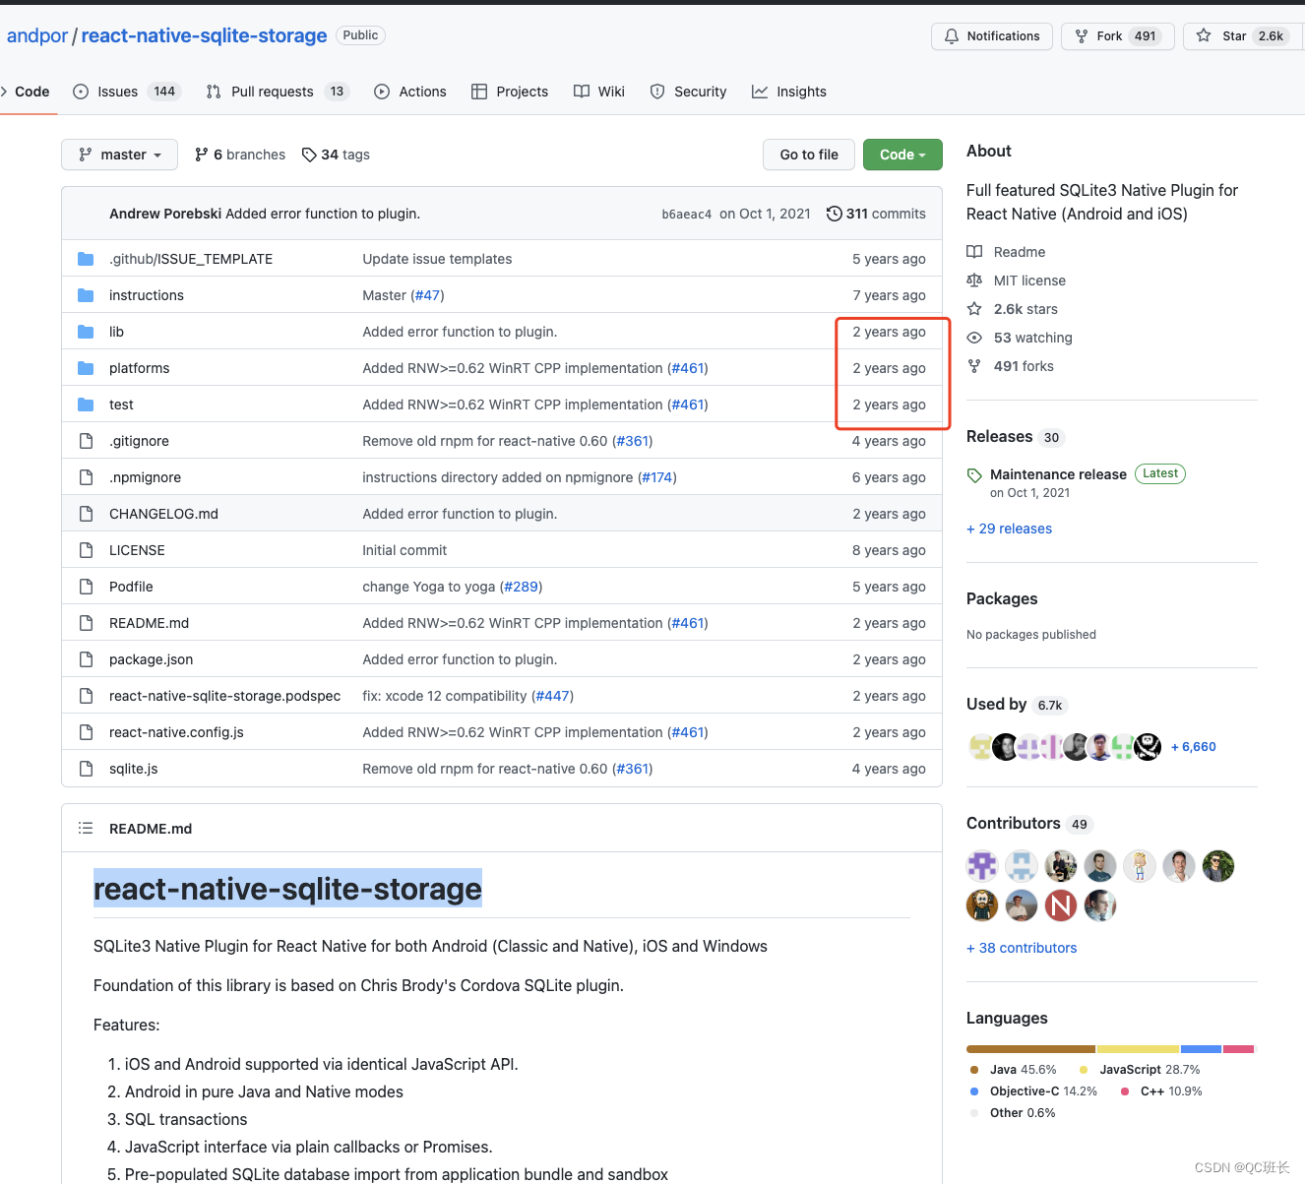Switch to the Pull requests tab
Viewport: 1305px width, 1184px height.
(272, 91)
